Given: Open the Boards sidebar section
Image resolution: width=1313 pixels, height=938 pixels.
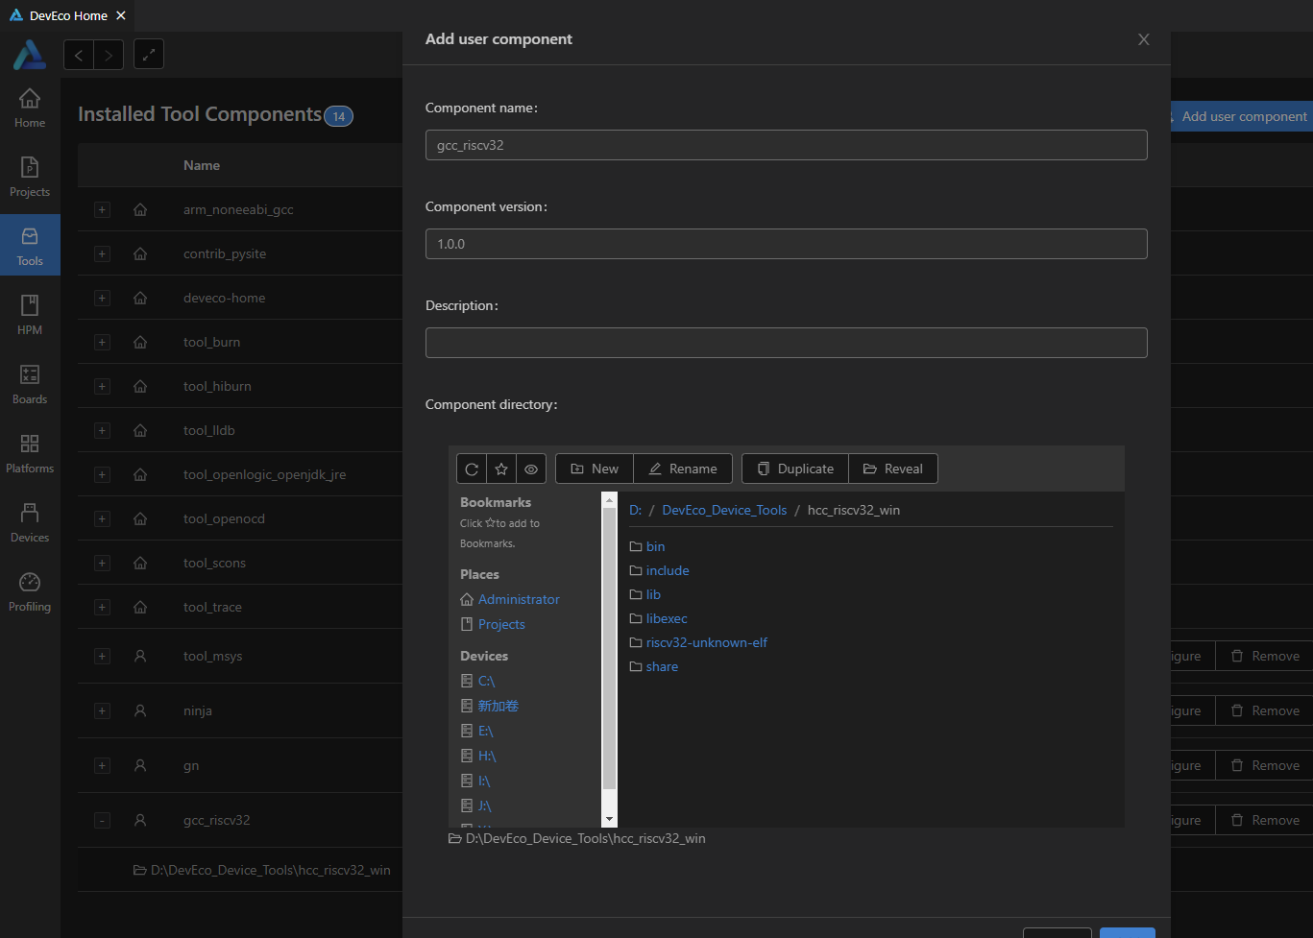Looking at the screenshot, I should 30,384.
